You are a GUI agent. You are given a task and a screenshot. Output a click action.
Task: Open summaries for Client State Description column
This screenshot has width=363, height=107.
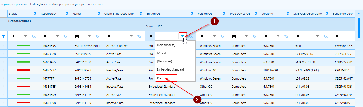pyautogui.click(x=141, y=14)
